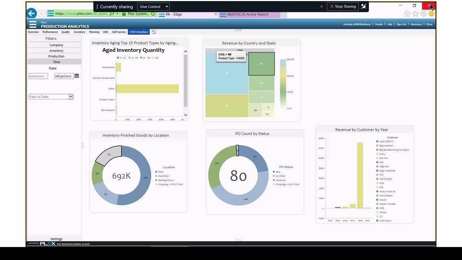
Task: Open the browser settings gear icon
Action: (x=423, y=14)
